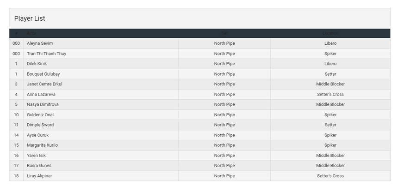
Task: Click jersey number 10 cell
Action: [x=16, y=114]
